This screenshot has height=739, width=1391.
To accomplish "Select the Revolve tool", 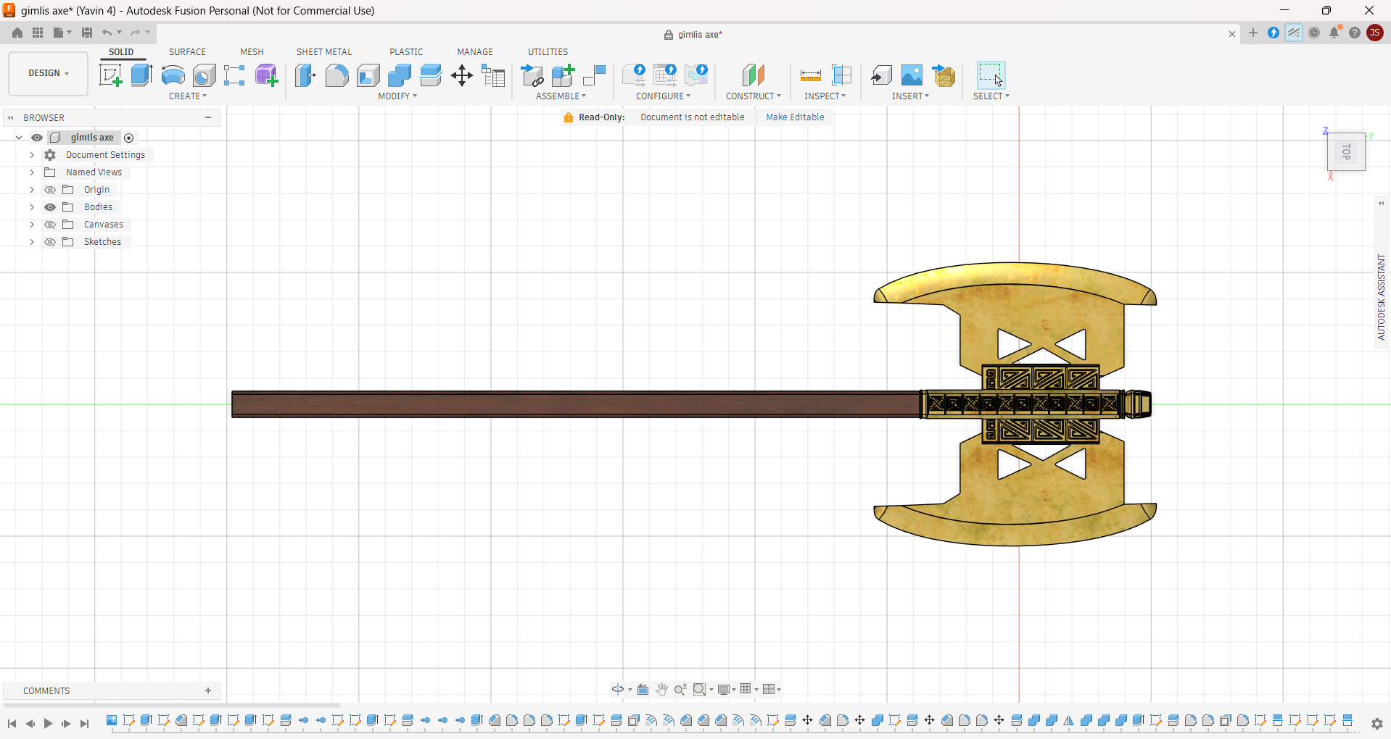I will click(173, 75).
